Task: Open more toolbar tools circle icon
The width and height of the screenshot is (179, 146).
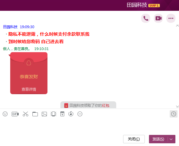Action: click(x=80, y=114)
